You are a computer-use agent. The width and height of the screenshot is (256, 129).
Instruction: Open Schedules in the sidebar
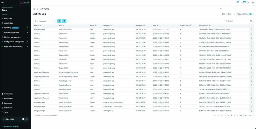(8, 108)
